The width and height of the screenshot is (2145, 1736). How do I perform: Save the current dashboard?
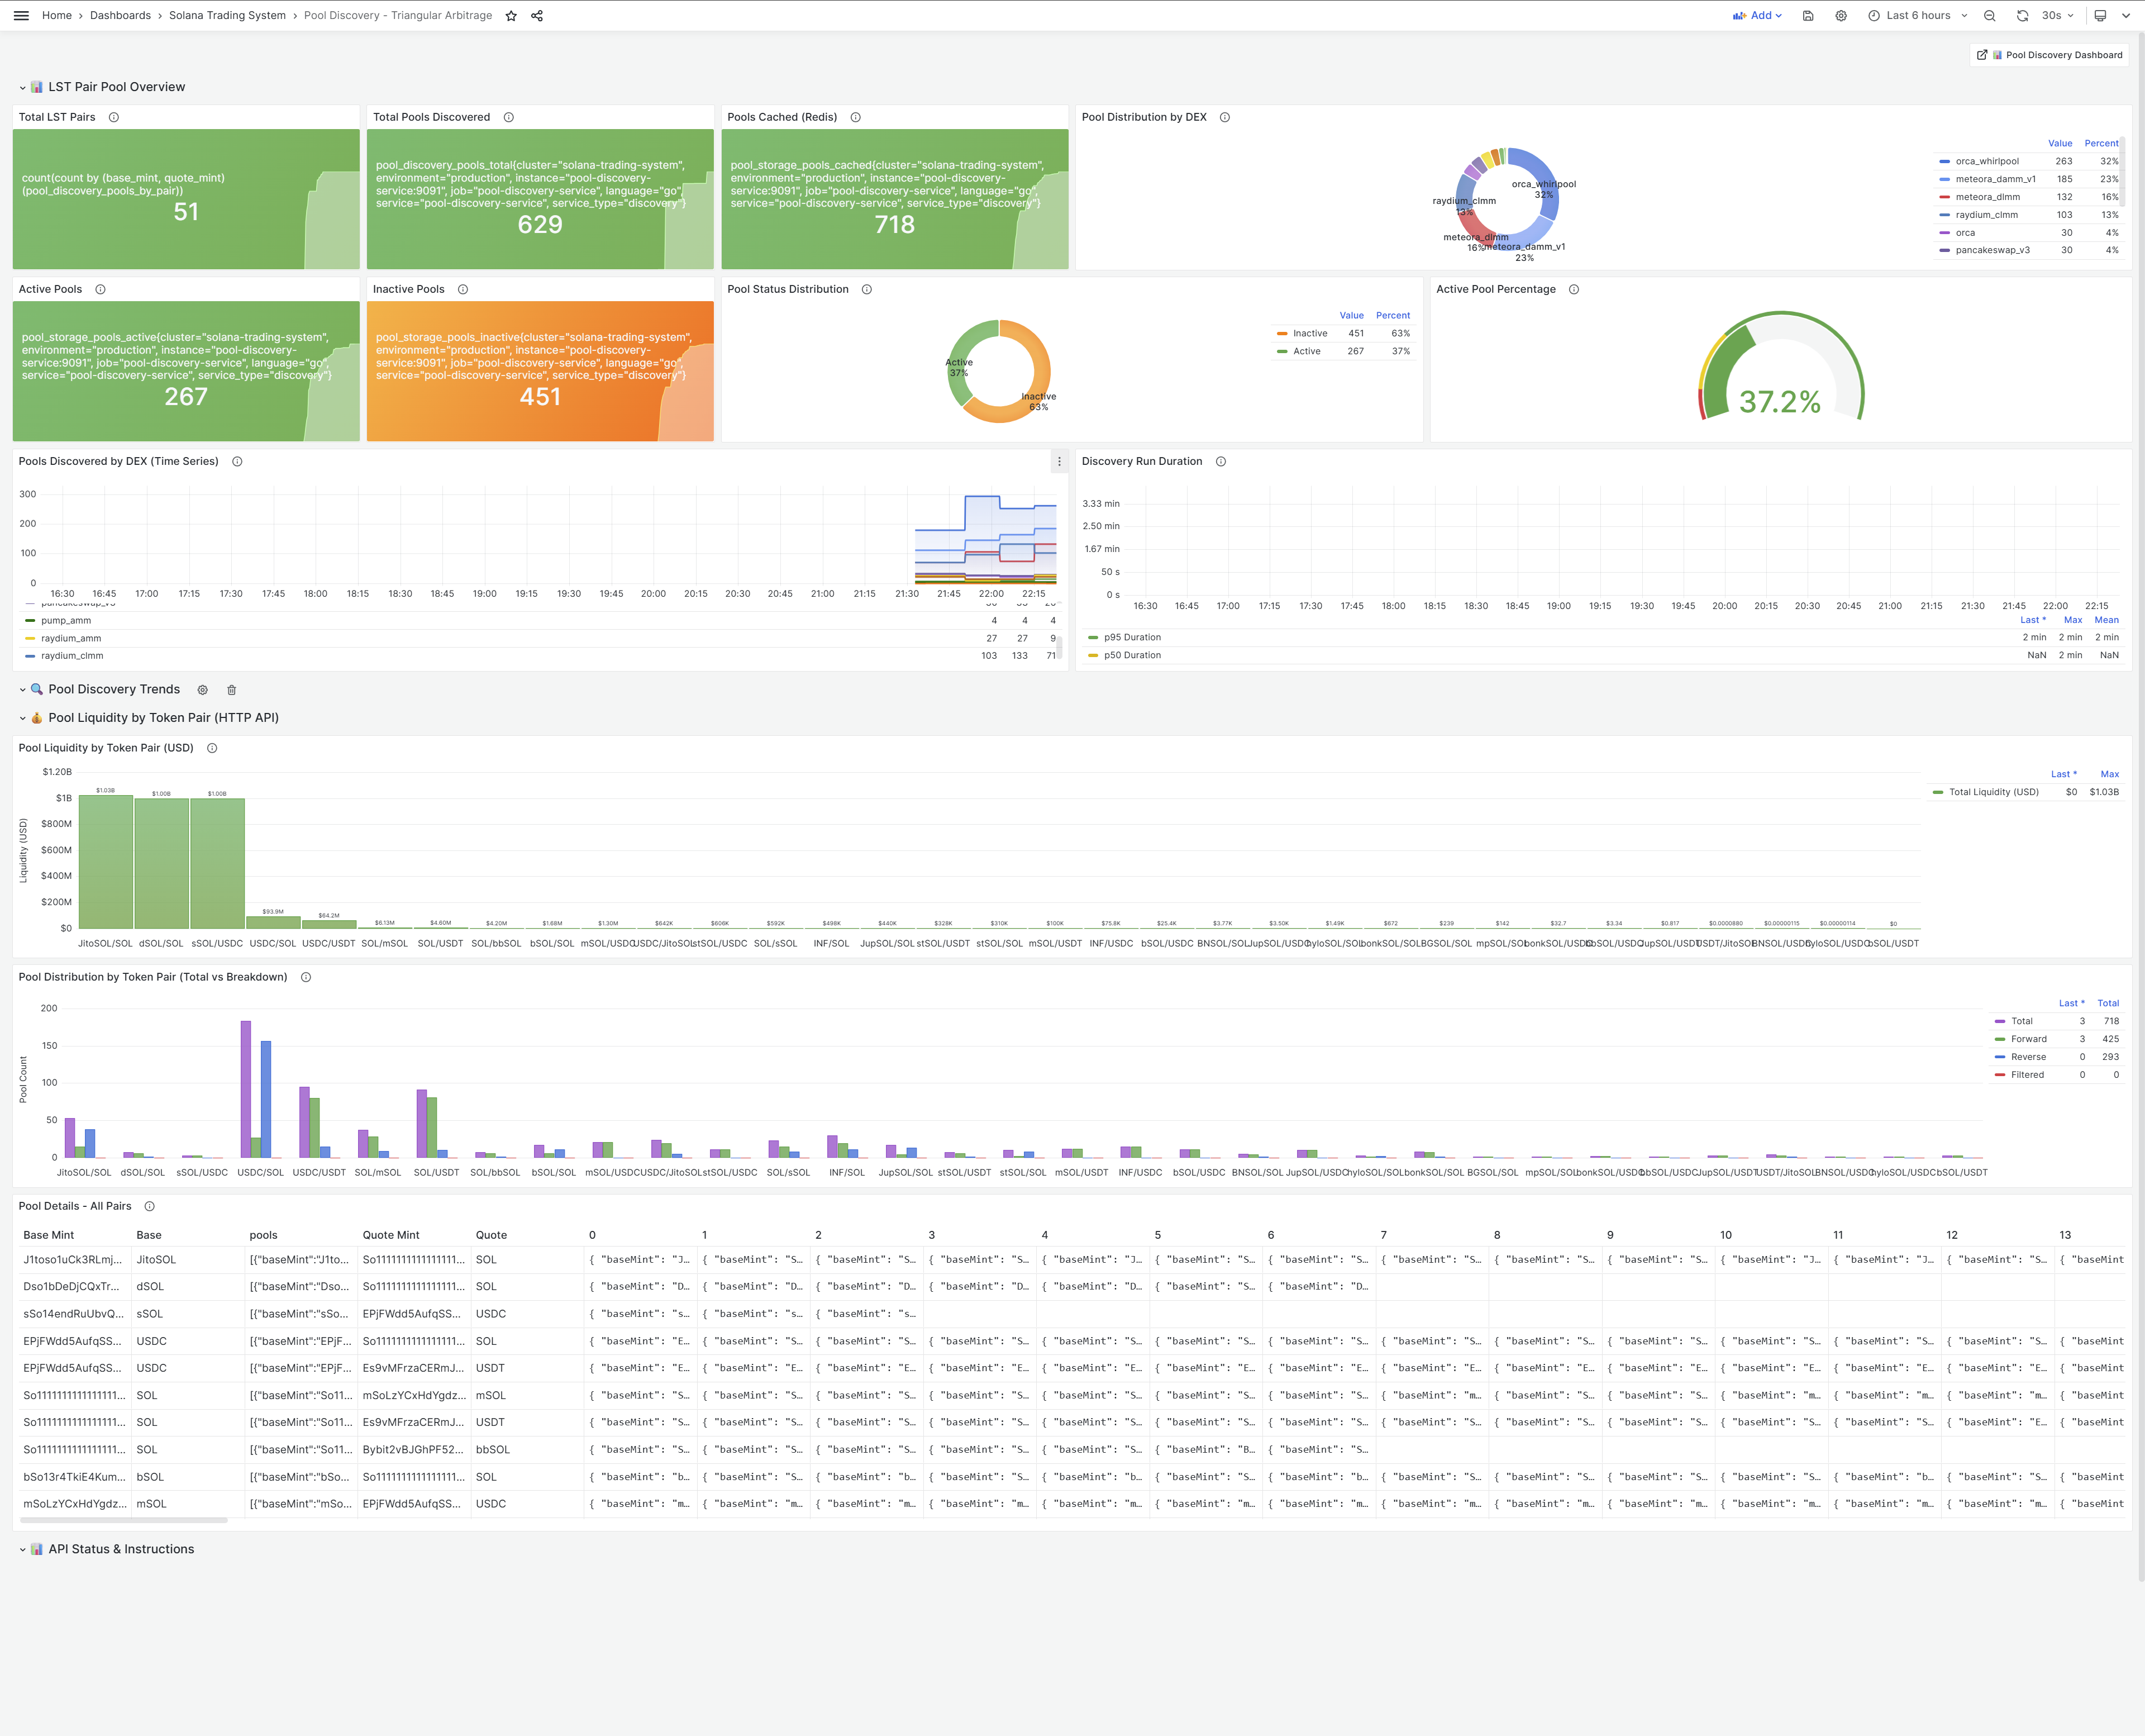pyautogui.click(x=1807, y=15)
